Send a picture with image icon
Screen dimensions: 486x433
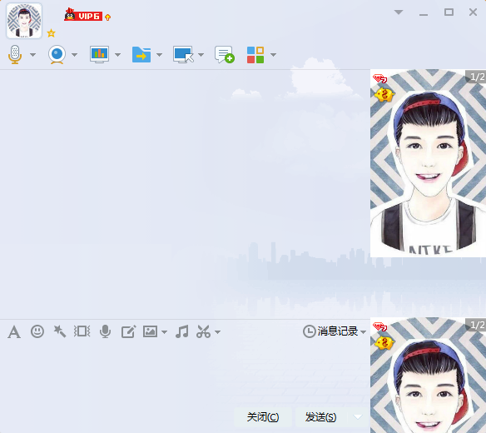point(150,331)
